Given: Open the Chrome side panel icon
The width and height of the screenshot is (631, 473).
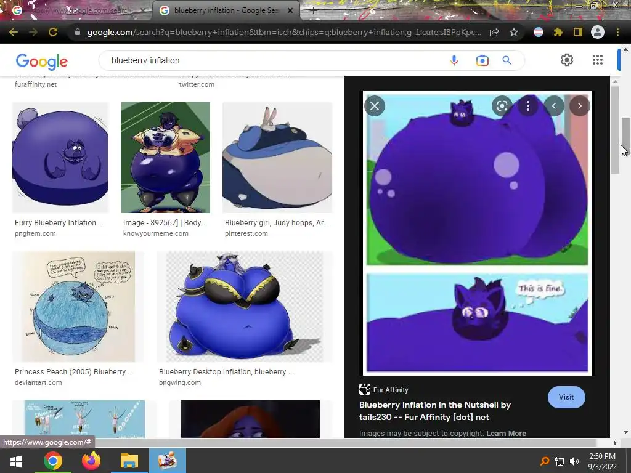Looking at the screenshot, I should click(578, 32).
